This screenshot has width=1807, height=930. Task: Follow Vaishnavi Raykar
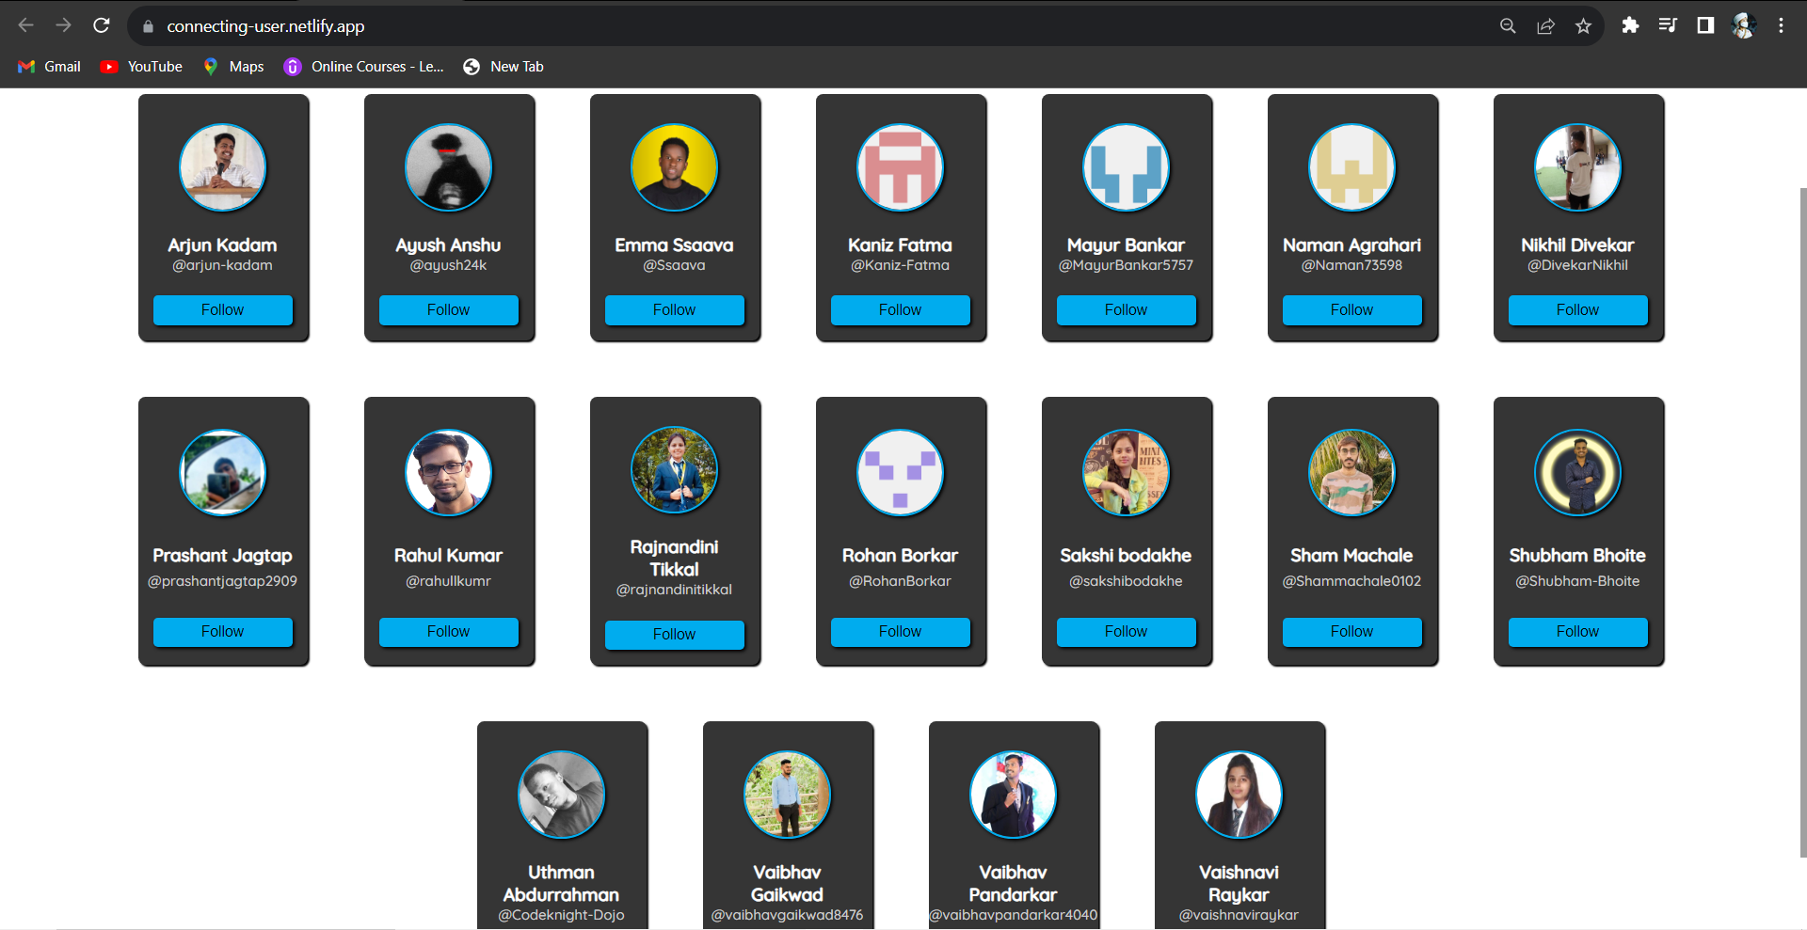[1239, 927]
